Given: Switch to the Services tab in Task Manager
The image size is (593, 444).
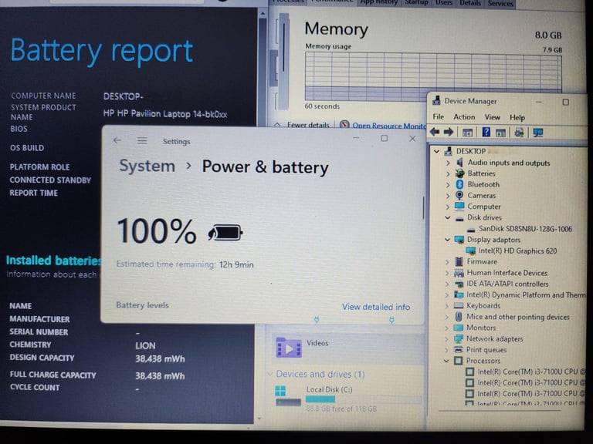Looking at the screenshot, I should click(500, 3).
